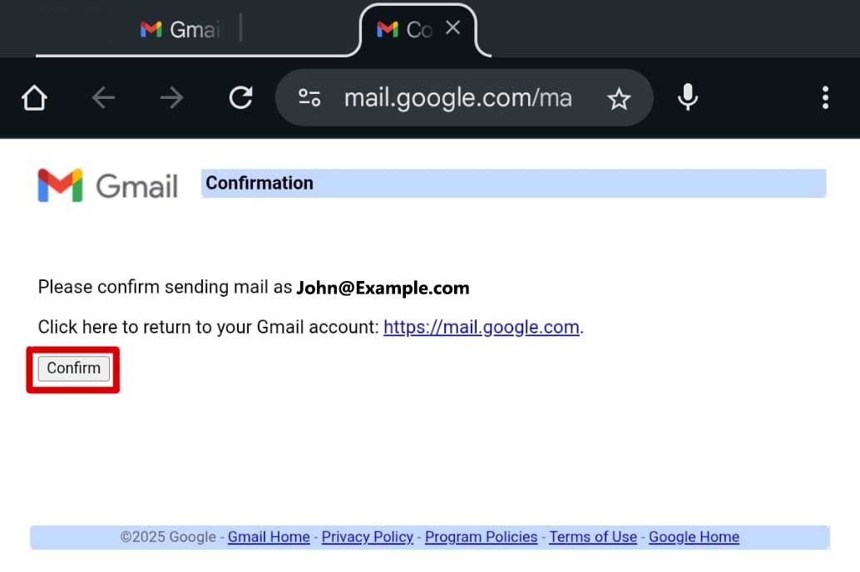Open site information icon in address bar
The height and width of the screenshot is (572, 860).
[309, 98]
